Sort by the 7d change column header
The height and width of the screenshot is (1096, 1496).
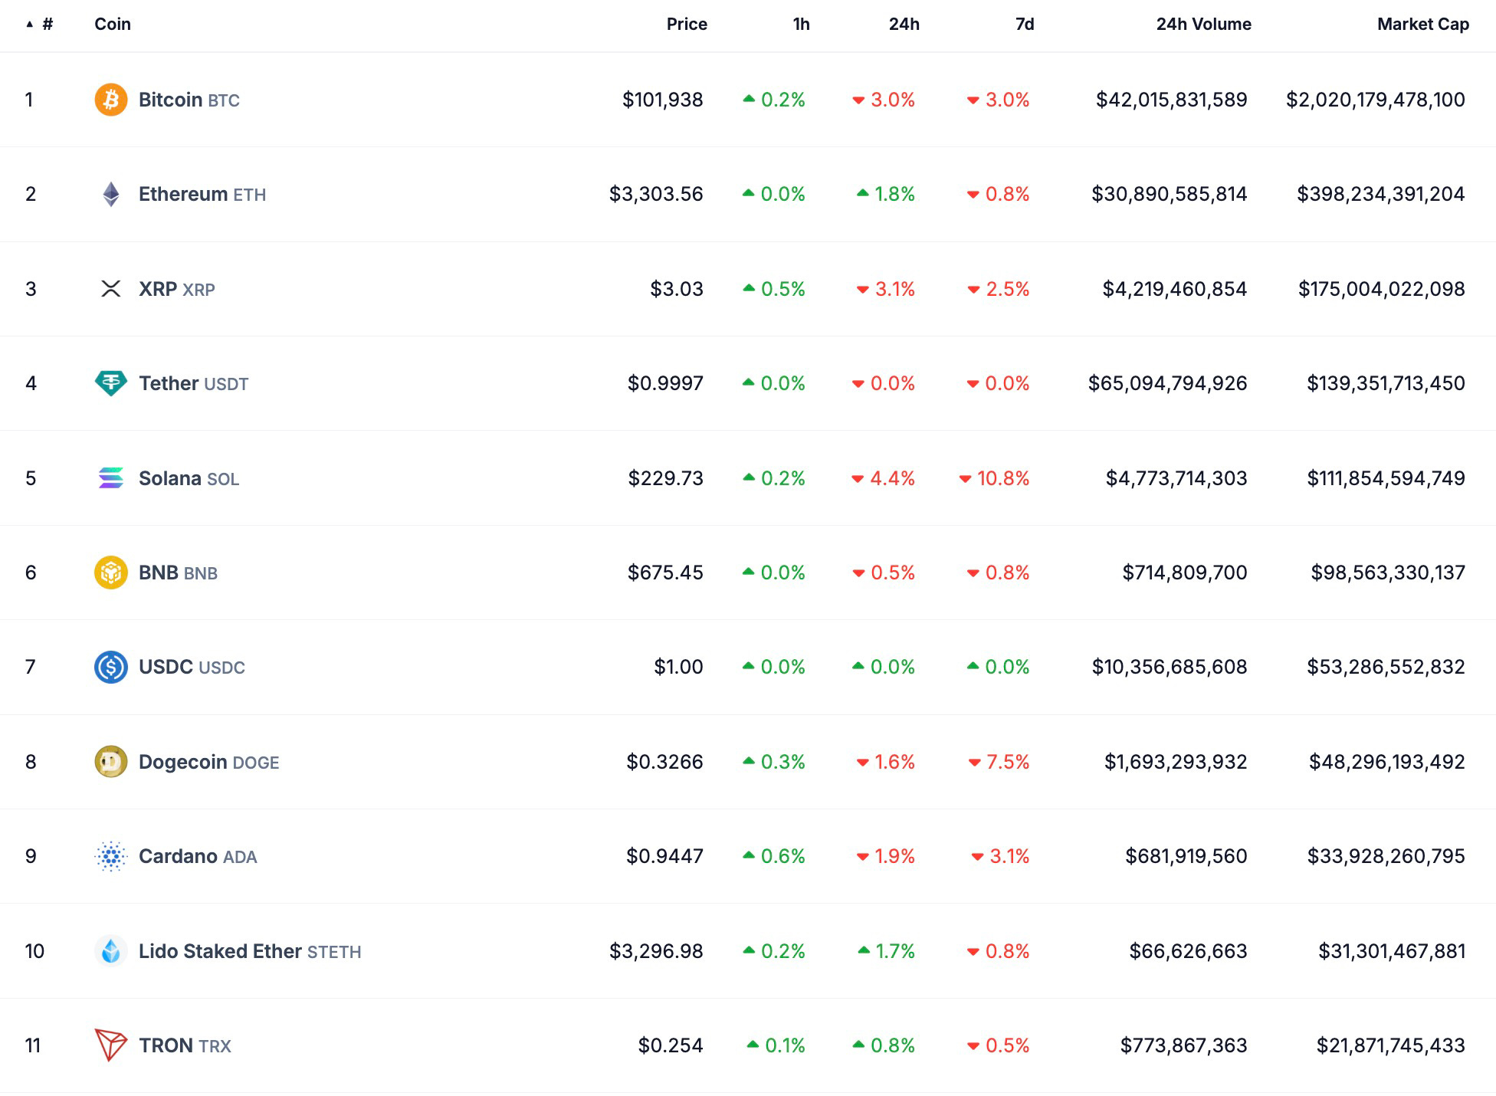pos(1025,24)
